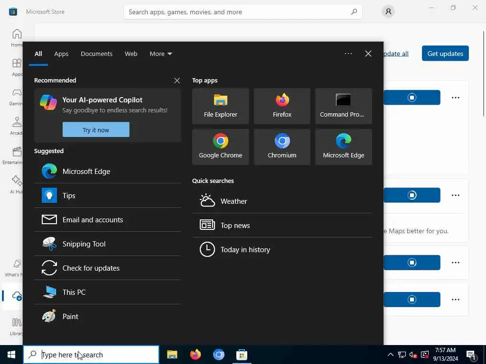
Task: Open What's New in Store sidebar
Action: pyautogui.click(x=14, y=268)
